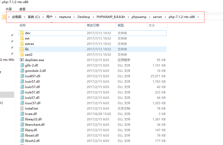This screenshot has height=145, width=223.
Task: Select the icule57.dll file icon
Action: coord(22,92)
